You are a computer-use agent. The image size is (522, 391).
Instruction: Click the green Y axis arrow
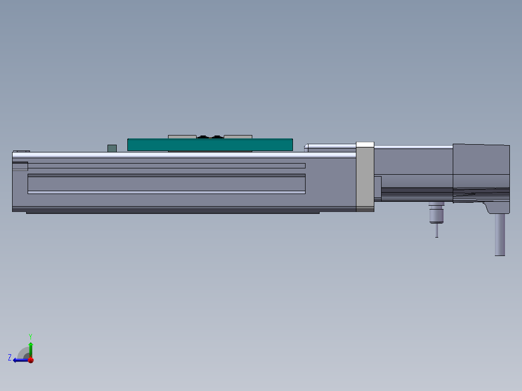(31, 348)
